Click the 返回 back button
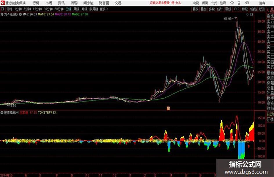This screenshot has height=177, width=274. 262,9
